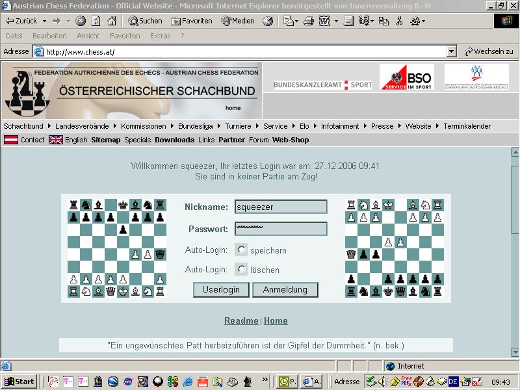Click the notepad page icon in the toolbar
The height and width of the screenshot is (390, 520).
coord(348,21)
